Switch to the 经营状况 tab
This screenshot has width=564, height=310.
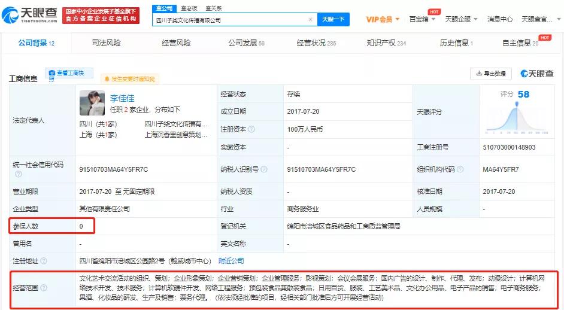click(x=316, y=43)
